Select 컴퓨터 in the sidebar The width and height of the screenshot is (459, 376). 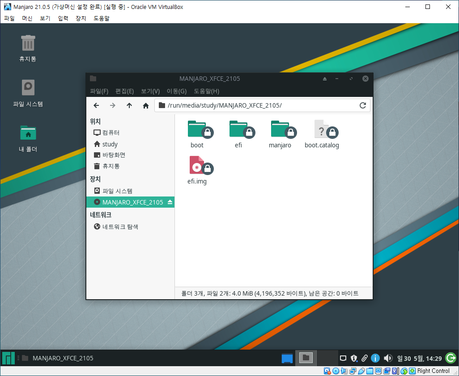coord(130,133)
